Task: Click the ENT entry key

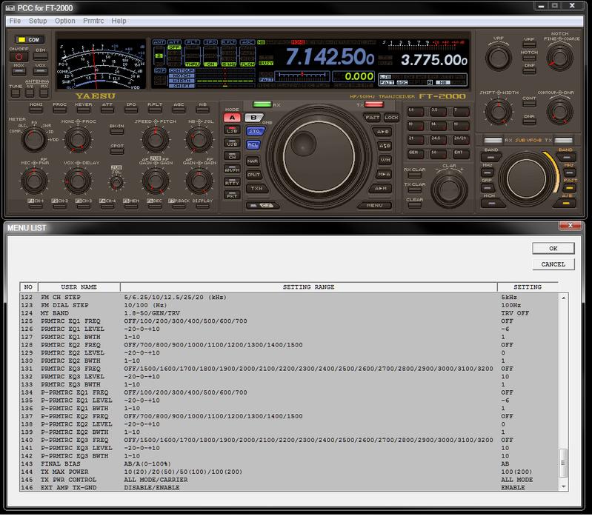Action: tap(461, 154)
